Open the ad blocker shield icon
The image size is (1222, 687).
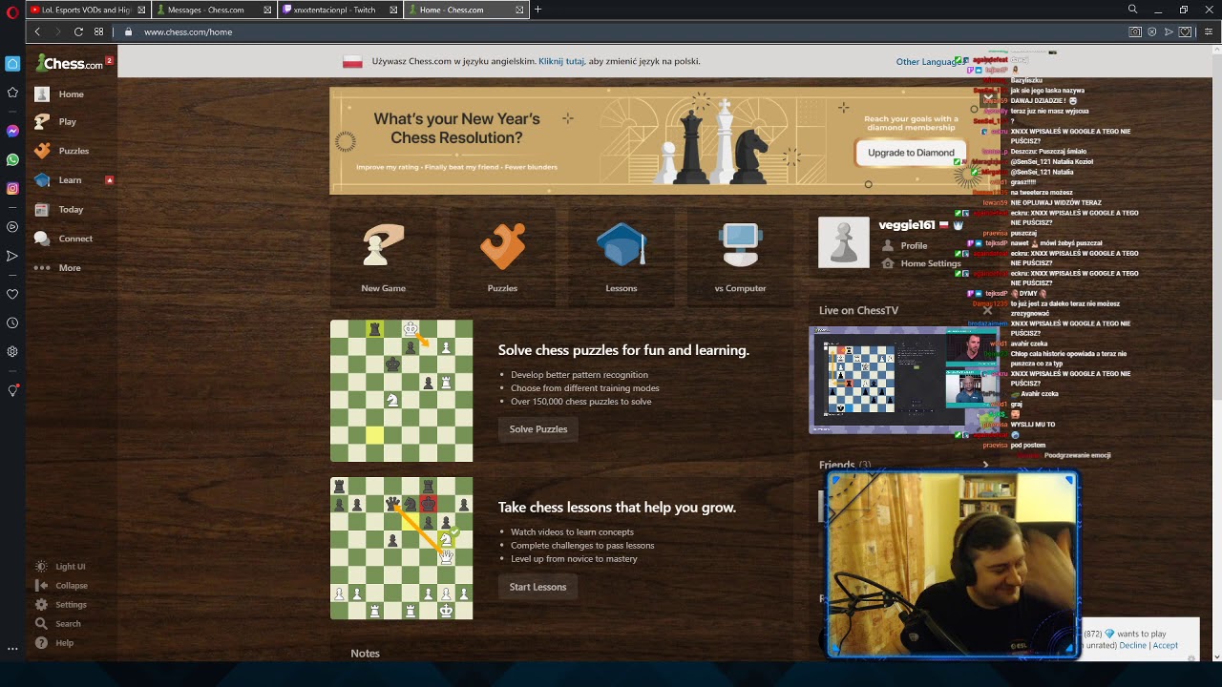[x=1152, y=31]
